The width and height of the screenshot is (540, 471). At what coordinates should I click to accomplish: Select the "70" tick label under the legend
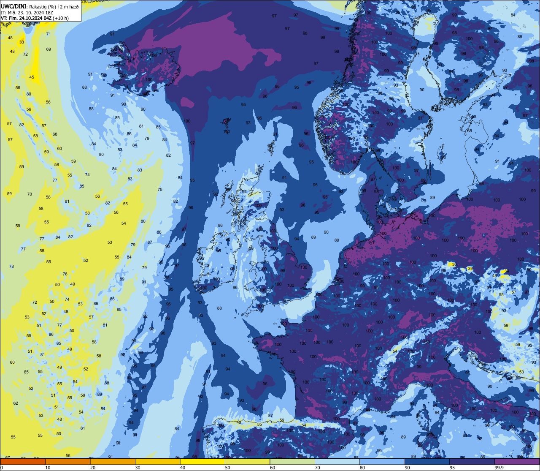(x=317, y=468)
